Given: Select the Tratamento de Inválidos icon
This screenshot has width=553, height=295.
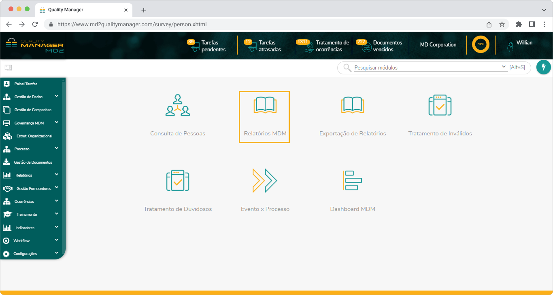Looking at the screenshot, I should pyautogui.click(x=440, y=104).
